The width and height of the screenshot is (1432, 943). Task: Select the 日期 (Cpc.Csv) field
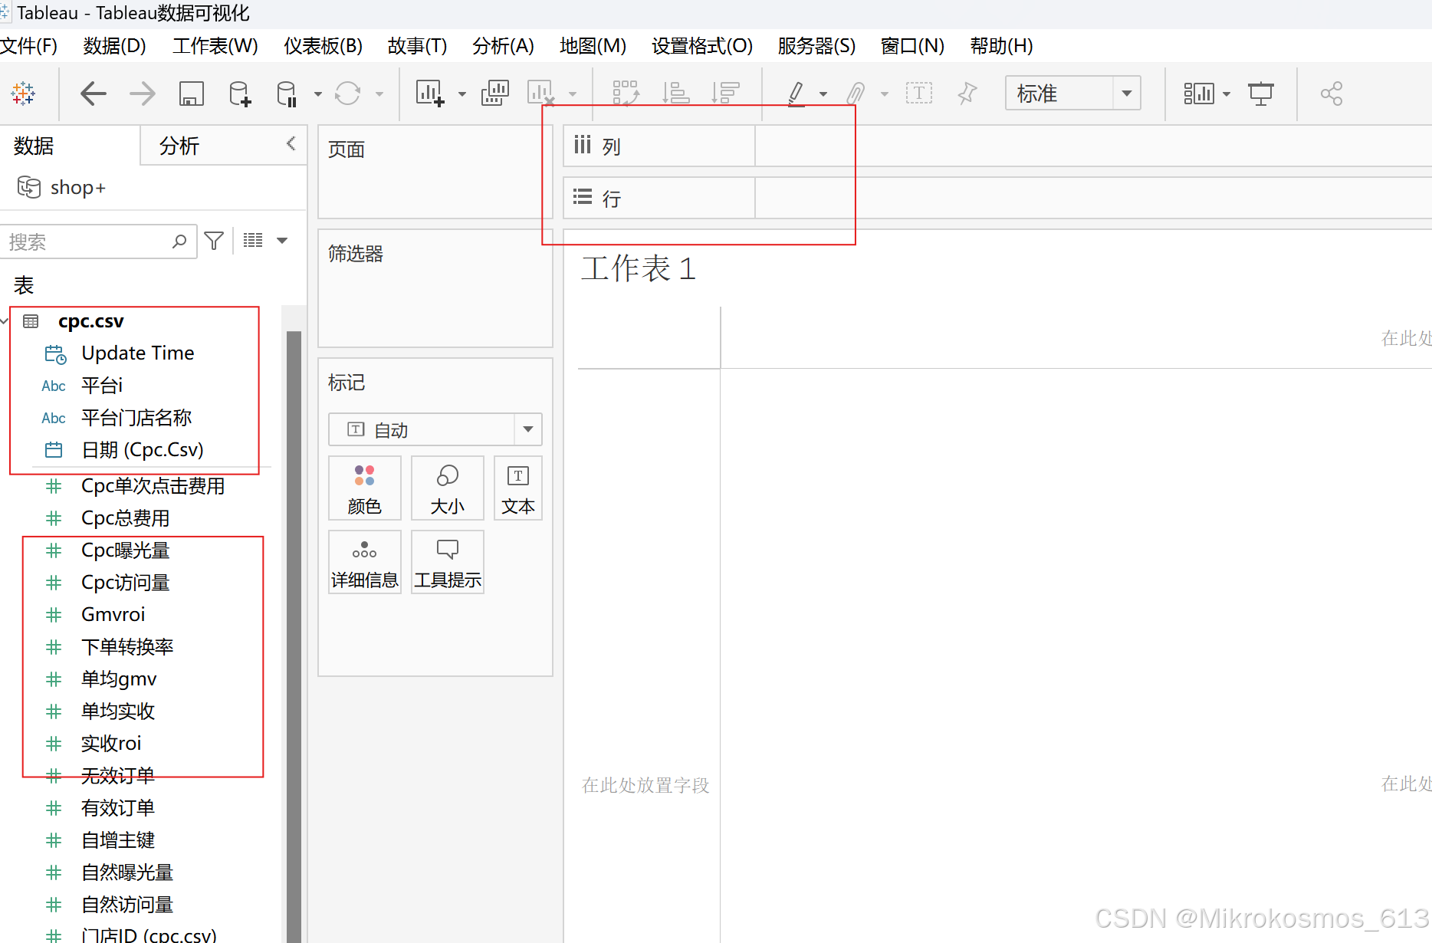tap(143, 449)
